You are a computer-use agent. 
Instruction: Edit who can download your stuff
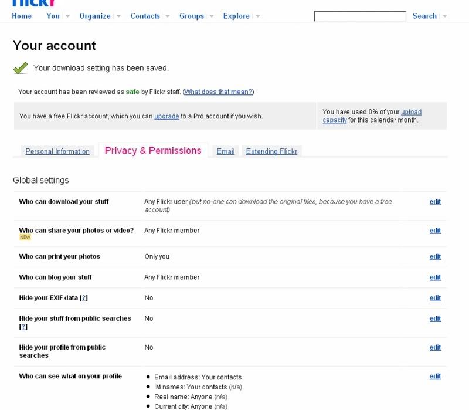(x=435, y=202)
